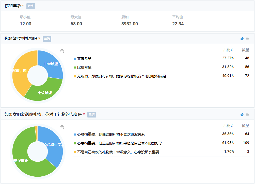Switch gift-attitude question to list view
The height and width of the screenshot is (184, 255).
click(248, 115)
